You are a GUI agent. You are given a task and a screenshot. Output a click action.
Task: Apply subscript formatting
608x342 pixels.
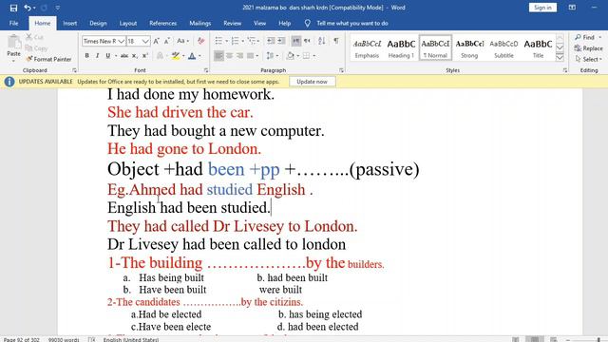pos(135,56)
